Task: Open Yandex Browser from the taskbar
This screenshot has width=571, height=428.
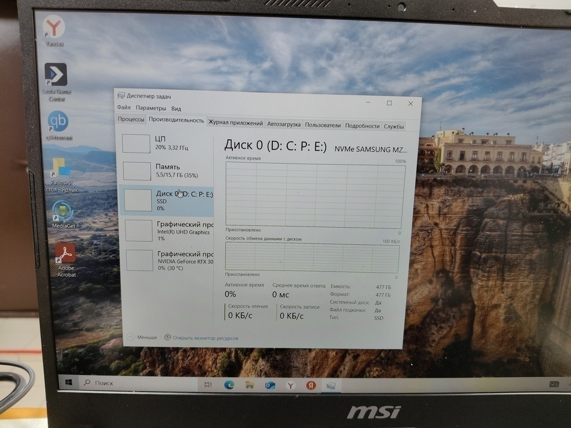Action: pos(310,384)
